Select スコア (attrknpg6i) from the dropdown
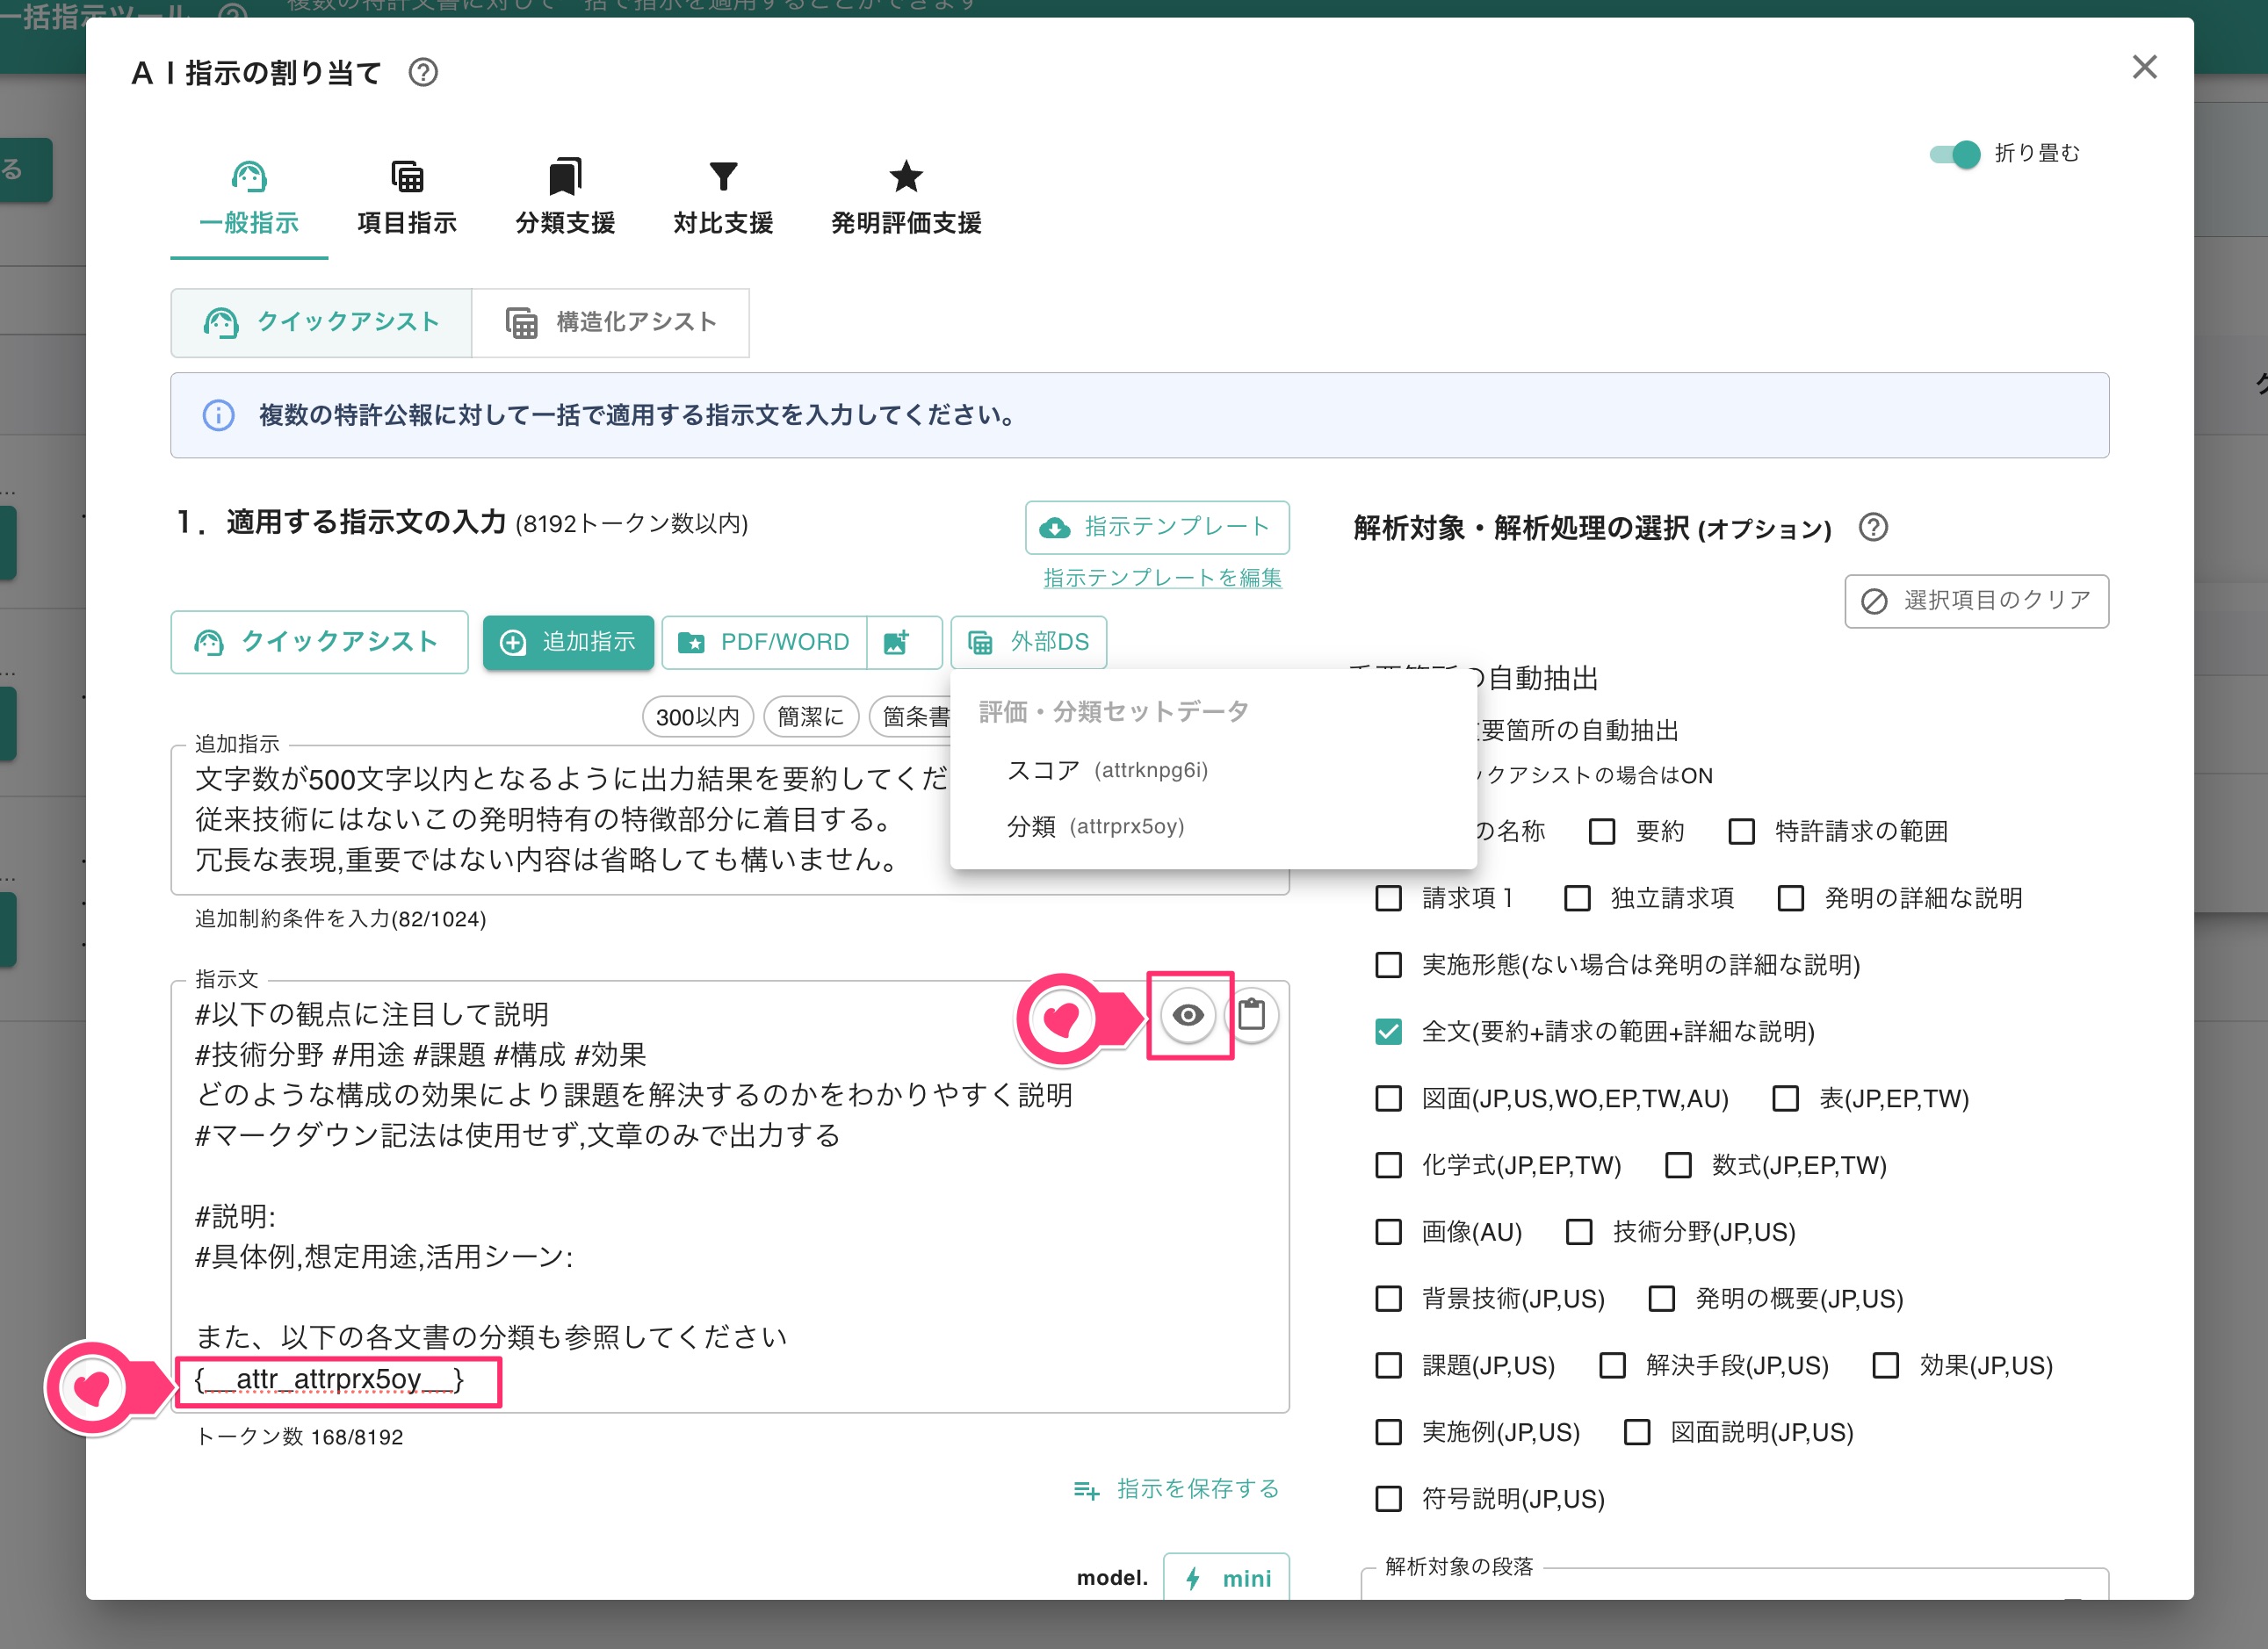Image resolution: width=2268 pixels, height=1649 pixels. coord(1108,769)
